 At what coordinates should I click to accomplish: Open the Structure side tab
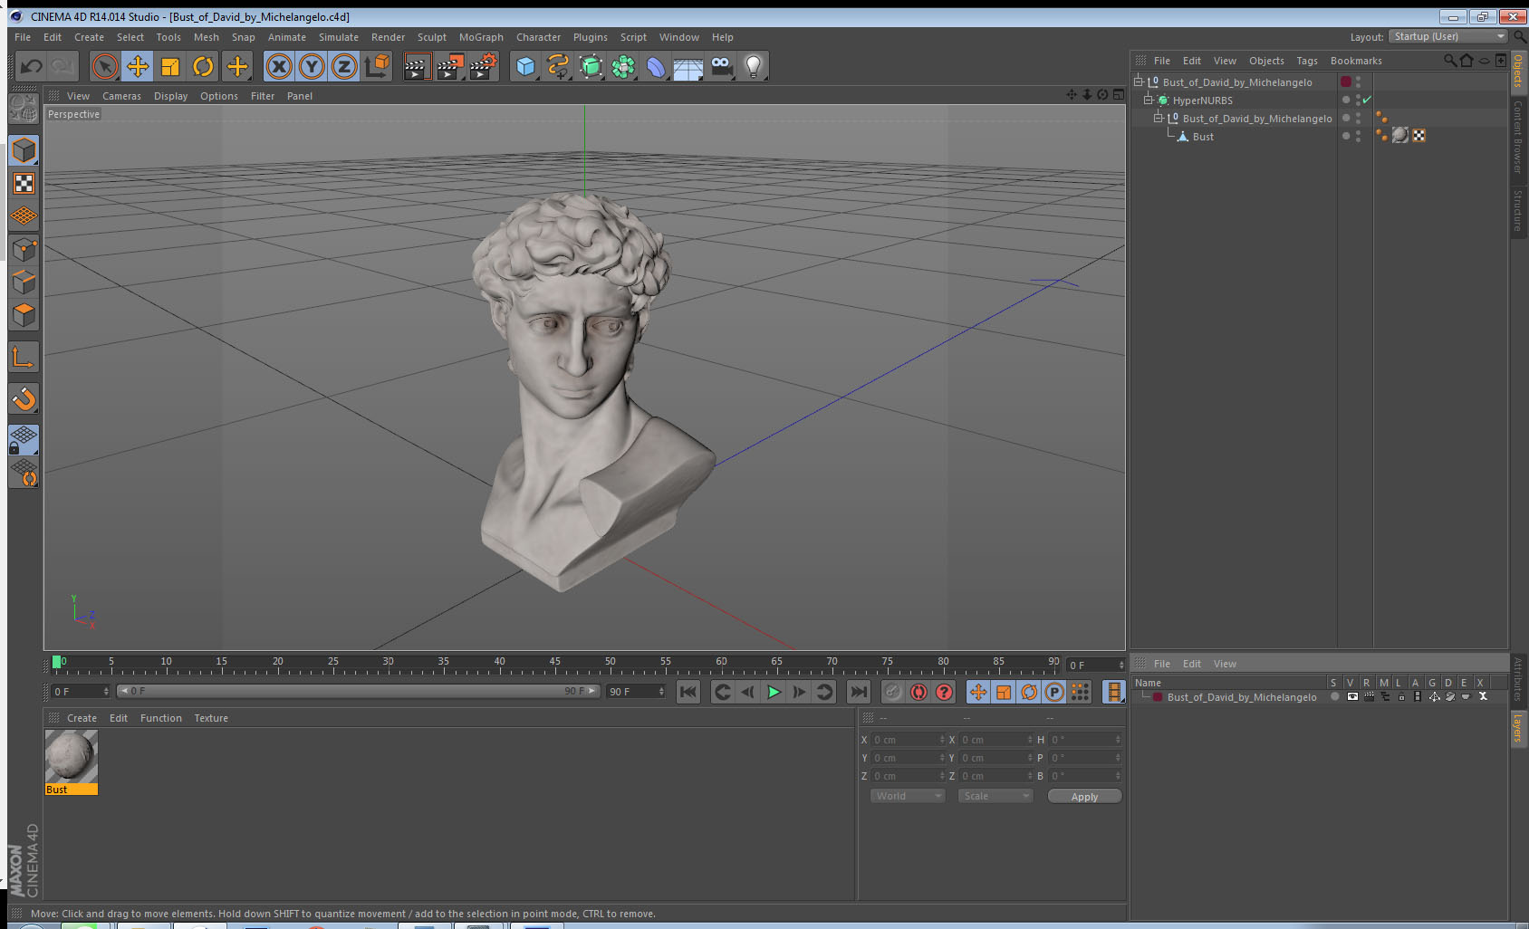(x=1518, y=210)
